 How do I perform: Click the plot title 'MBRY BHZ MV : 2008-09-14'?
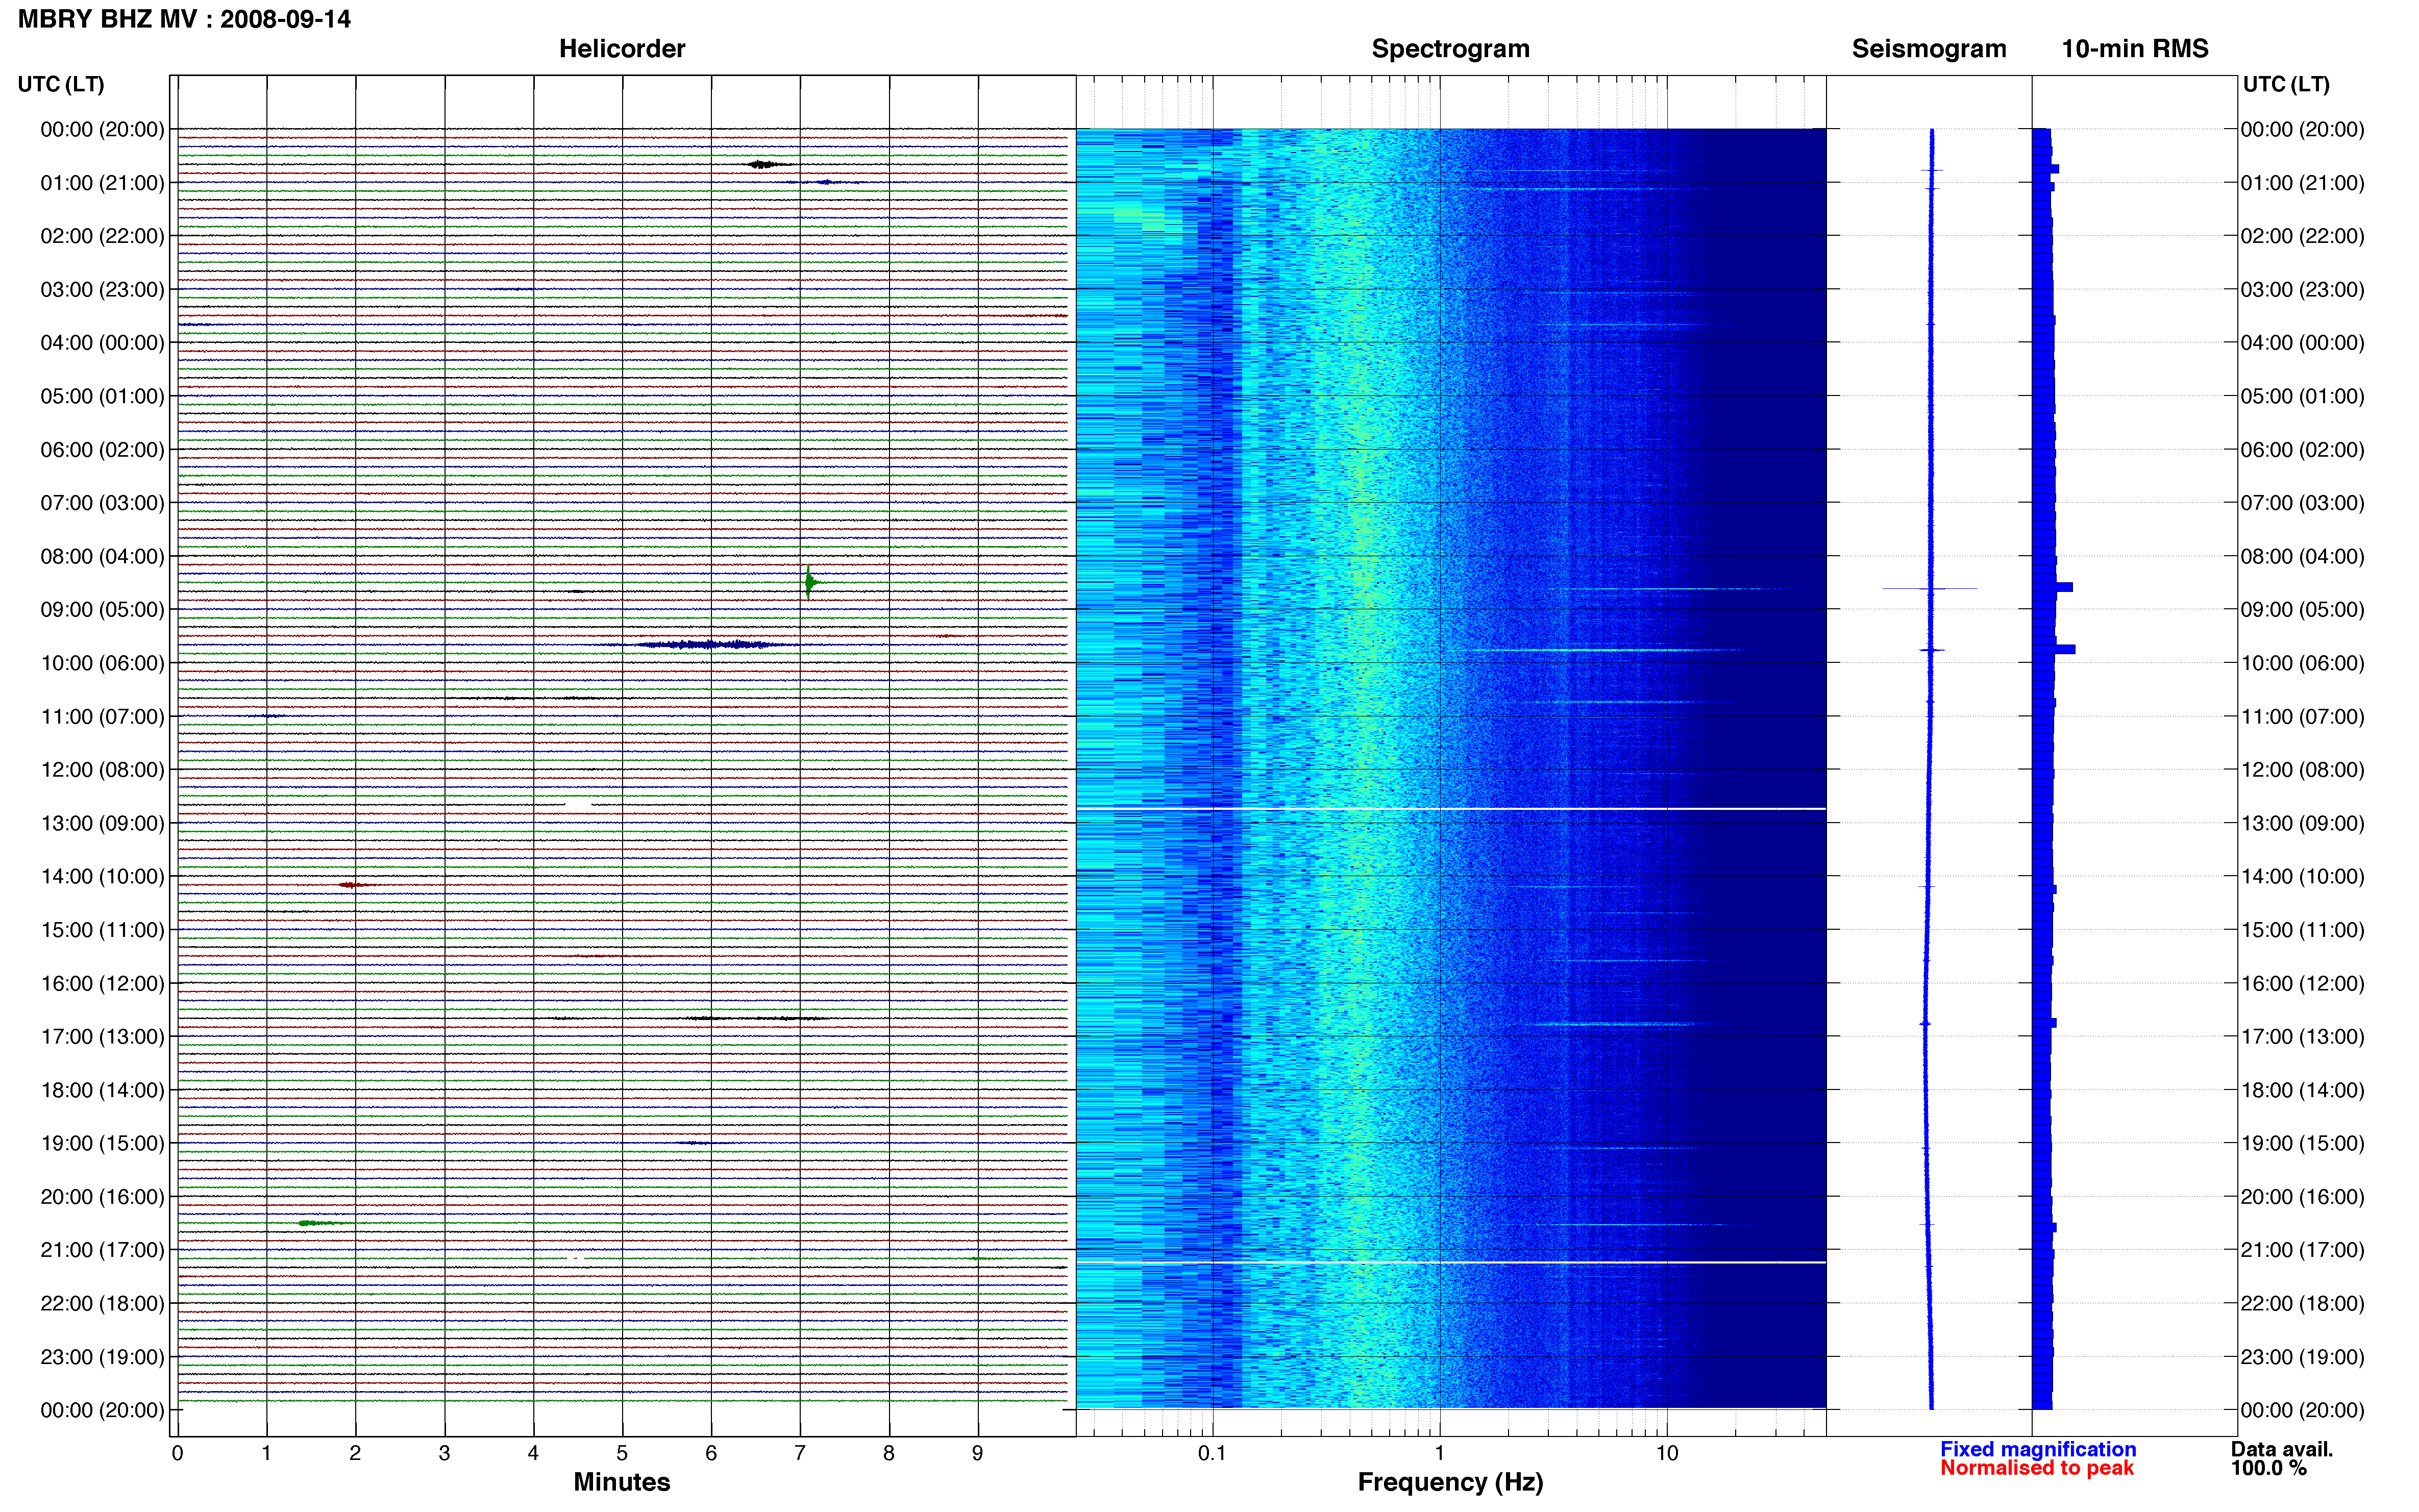[x=184, y=19]
